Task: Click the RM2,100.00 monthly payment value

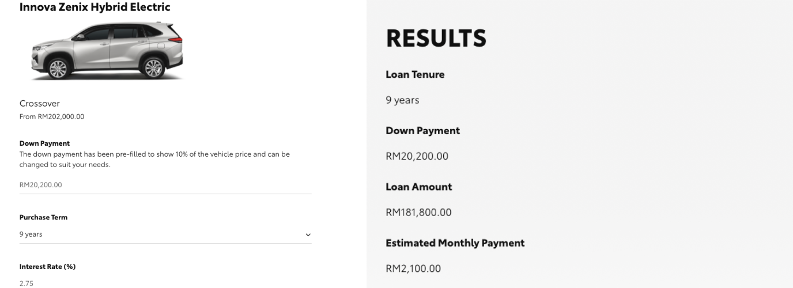Action: 413,268
